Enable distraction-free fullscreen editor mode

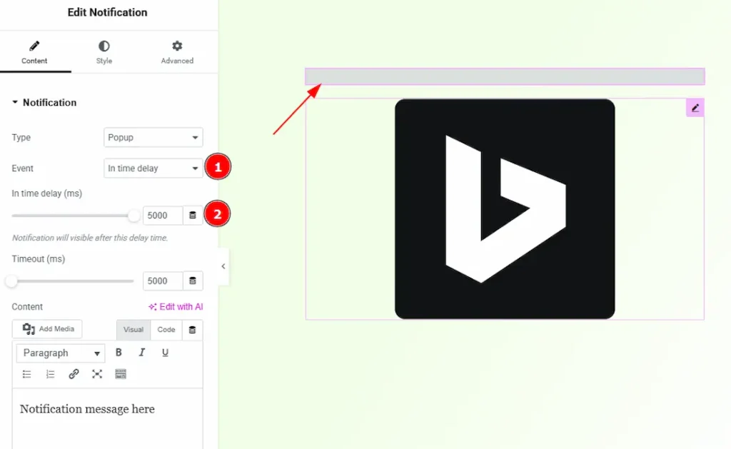point(97,374)
